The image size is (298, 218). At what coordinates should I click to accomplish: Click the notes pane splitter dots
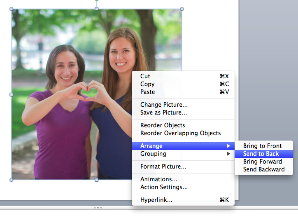pyautogui.click(x=98, y=208)
